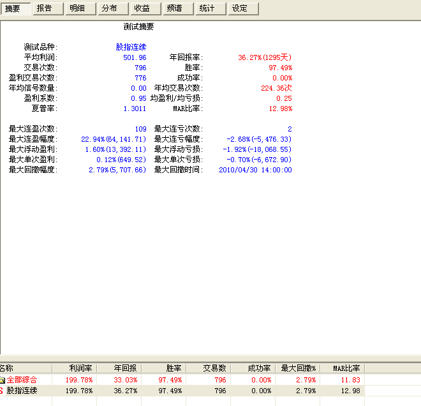421x406 pixels.
Task: Click the -0.70%(-6,672.90) max single loss
Action: click(259, 160)
